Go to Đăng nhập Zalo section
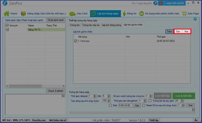The image size is (202, 123). 43,13
